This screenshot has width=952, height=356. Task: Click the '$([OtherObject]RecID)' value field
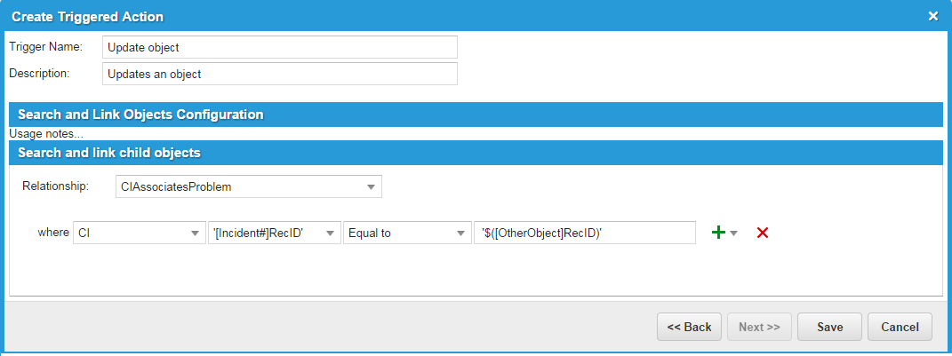pos(585,233)
